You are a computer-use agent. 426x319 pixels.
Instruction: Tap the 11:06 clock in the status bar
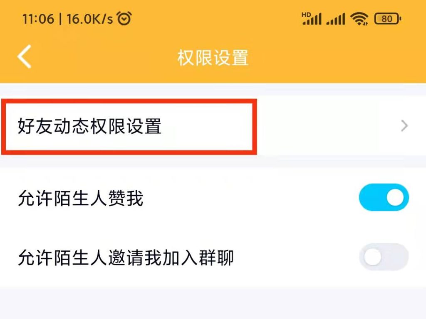tap(38, 19)
